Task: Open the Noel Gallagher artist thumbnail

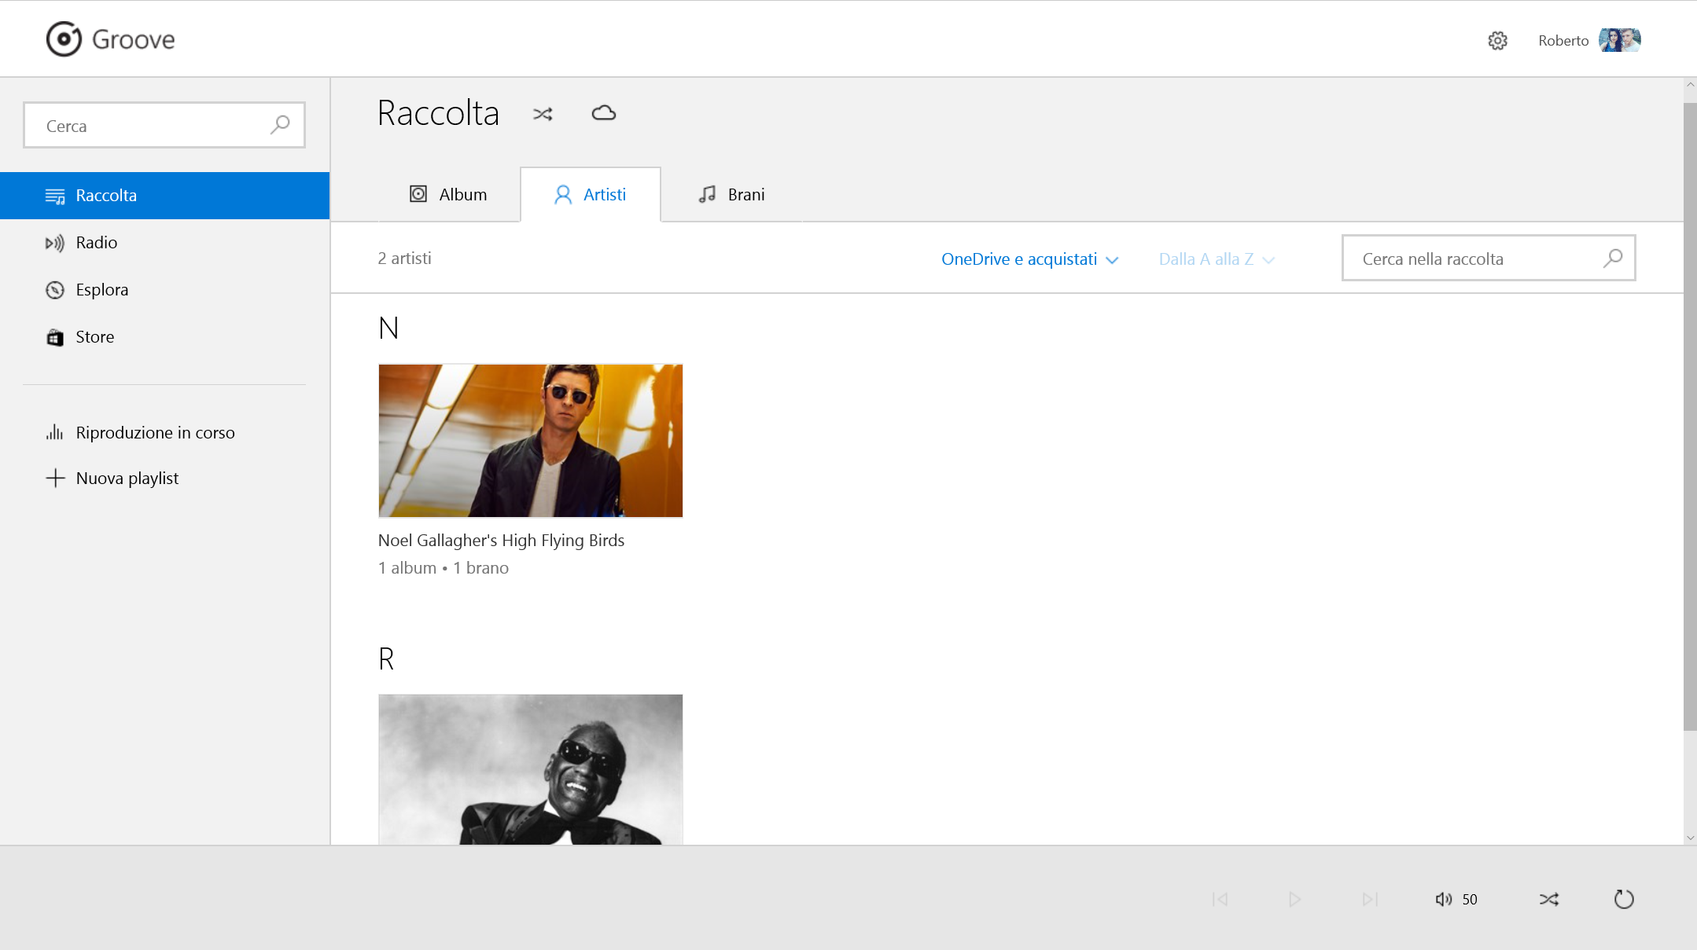Action: (x=531, y=441)
